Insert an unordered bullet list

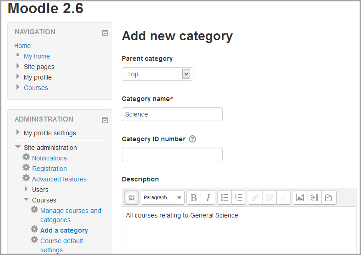click(224, 197)
